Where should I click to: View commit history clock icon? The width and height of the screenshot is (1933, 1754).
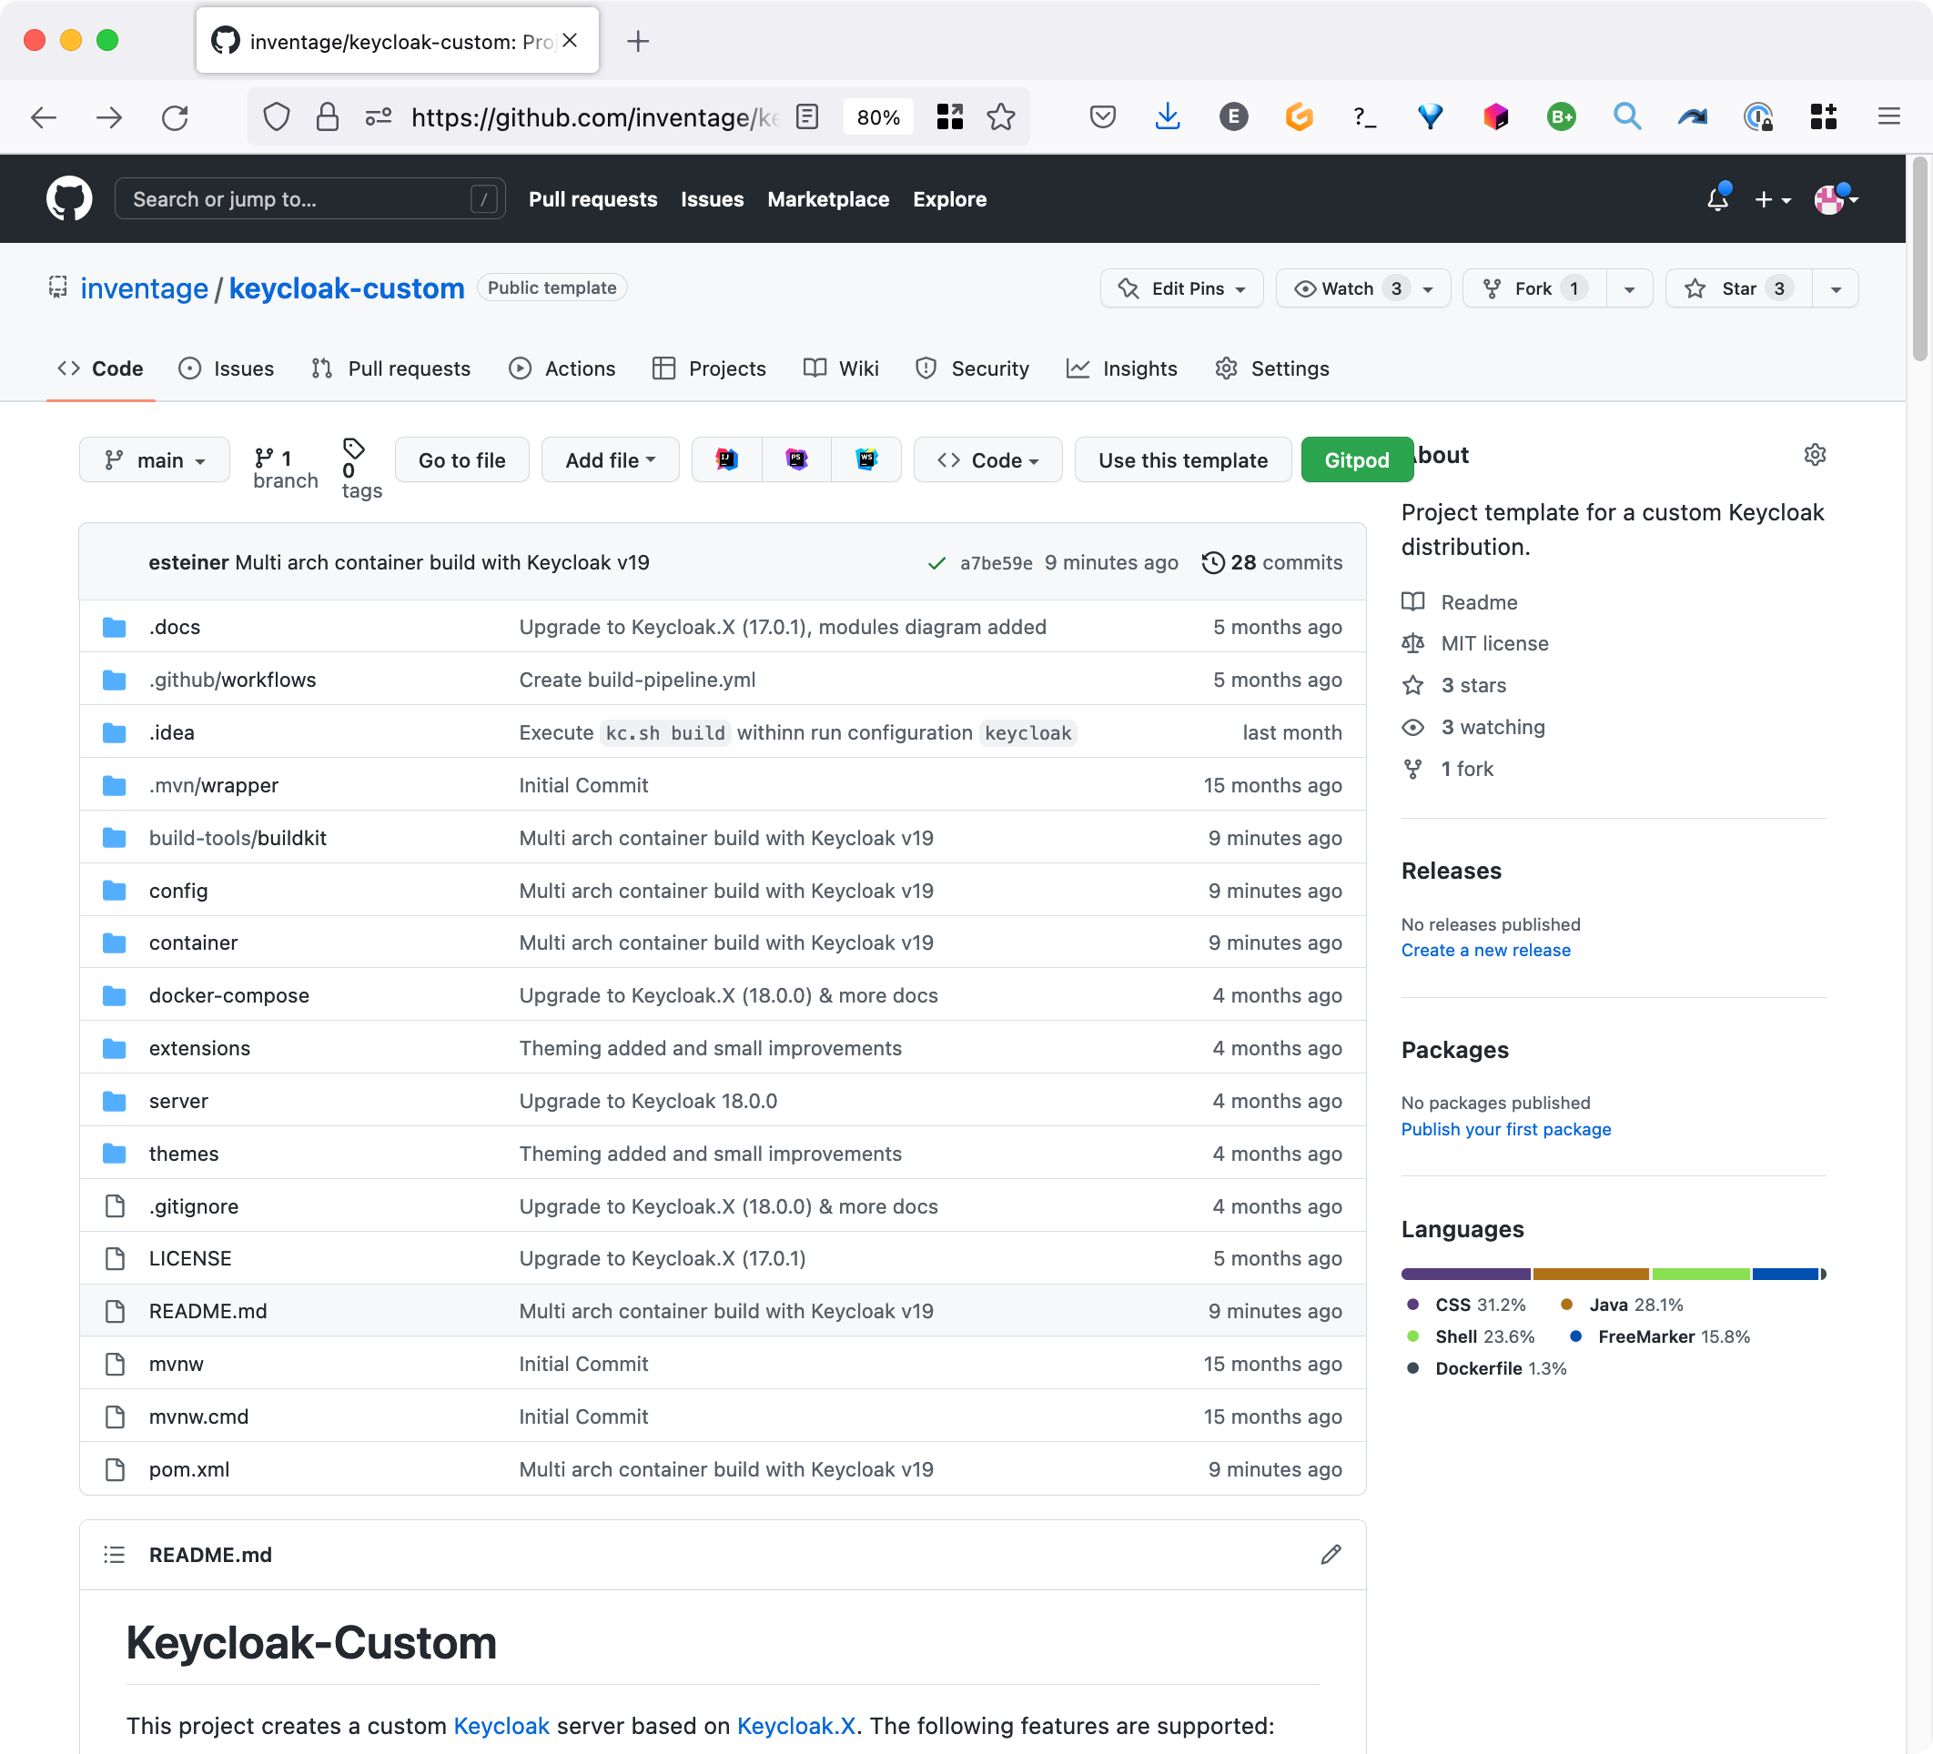point(1213,562)
